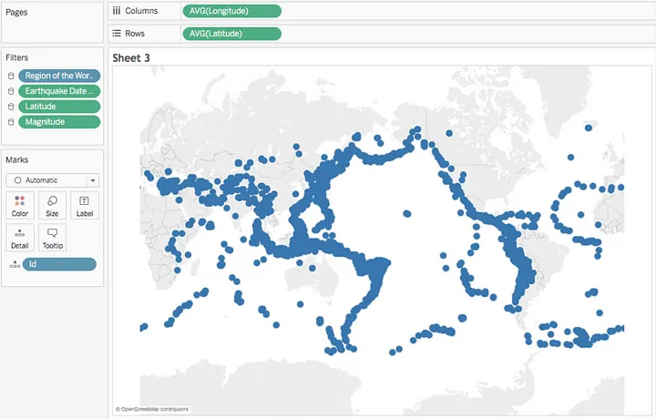Open the Automatic mark type dropdown
Viewport: 656px width, 419px height.
point(52,180)
